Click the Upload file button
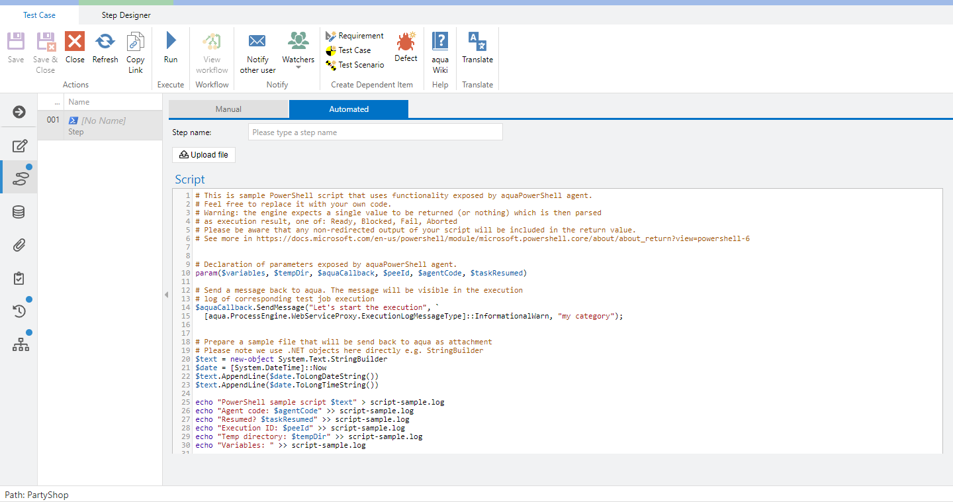953x502 pixels. coord(204,155)
